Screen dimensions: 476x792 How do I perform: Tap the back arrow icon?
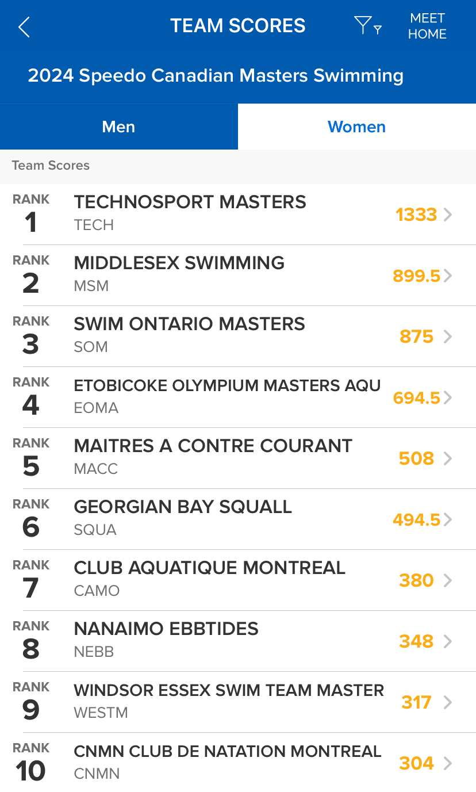[x=24, y=27]
